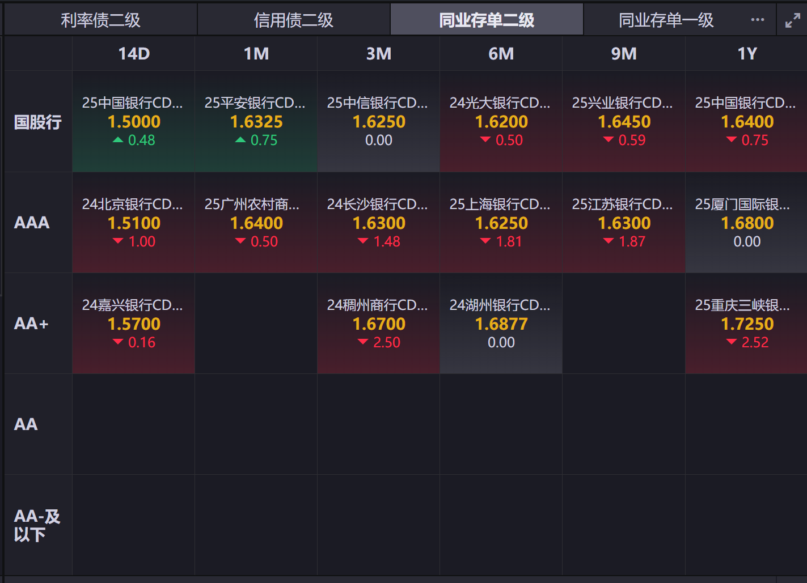807x583 pixels.
Task: Click the 9M column header
Action: click(x=624, y=54)
